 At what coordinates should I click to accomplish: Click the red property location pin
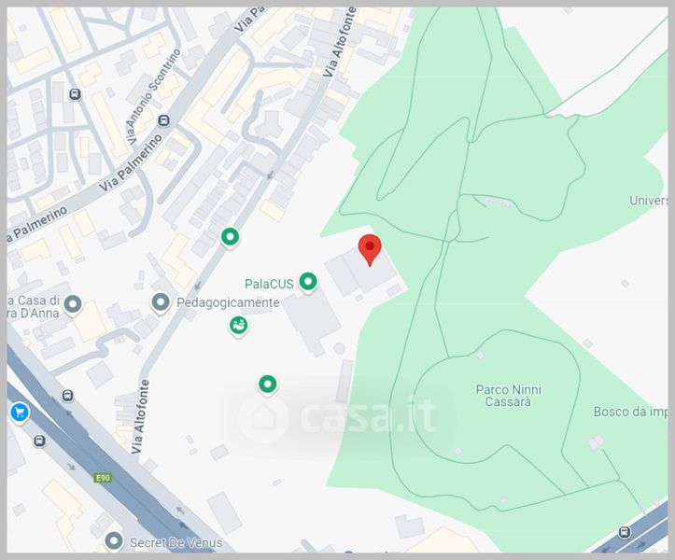point(370,249)
